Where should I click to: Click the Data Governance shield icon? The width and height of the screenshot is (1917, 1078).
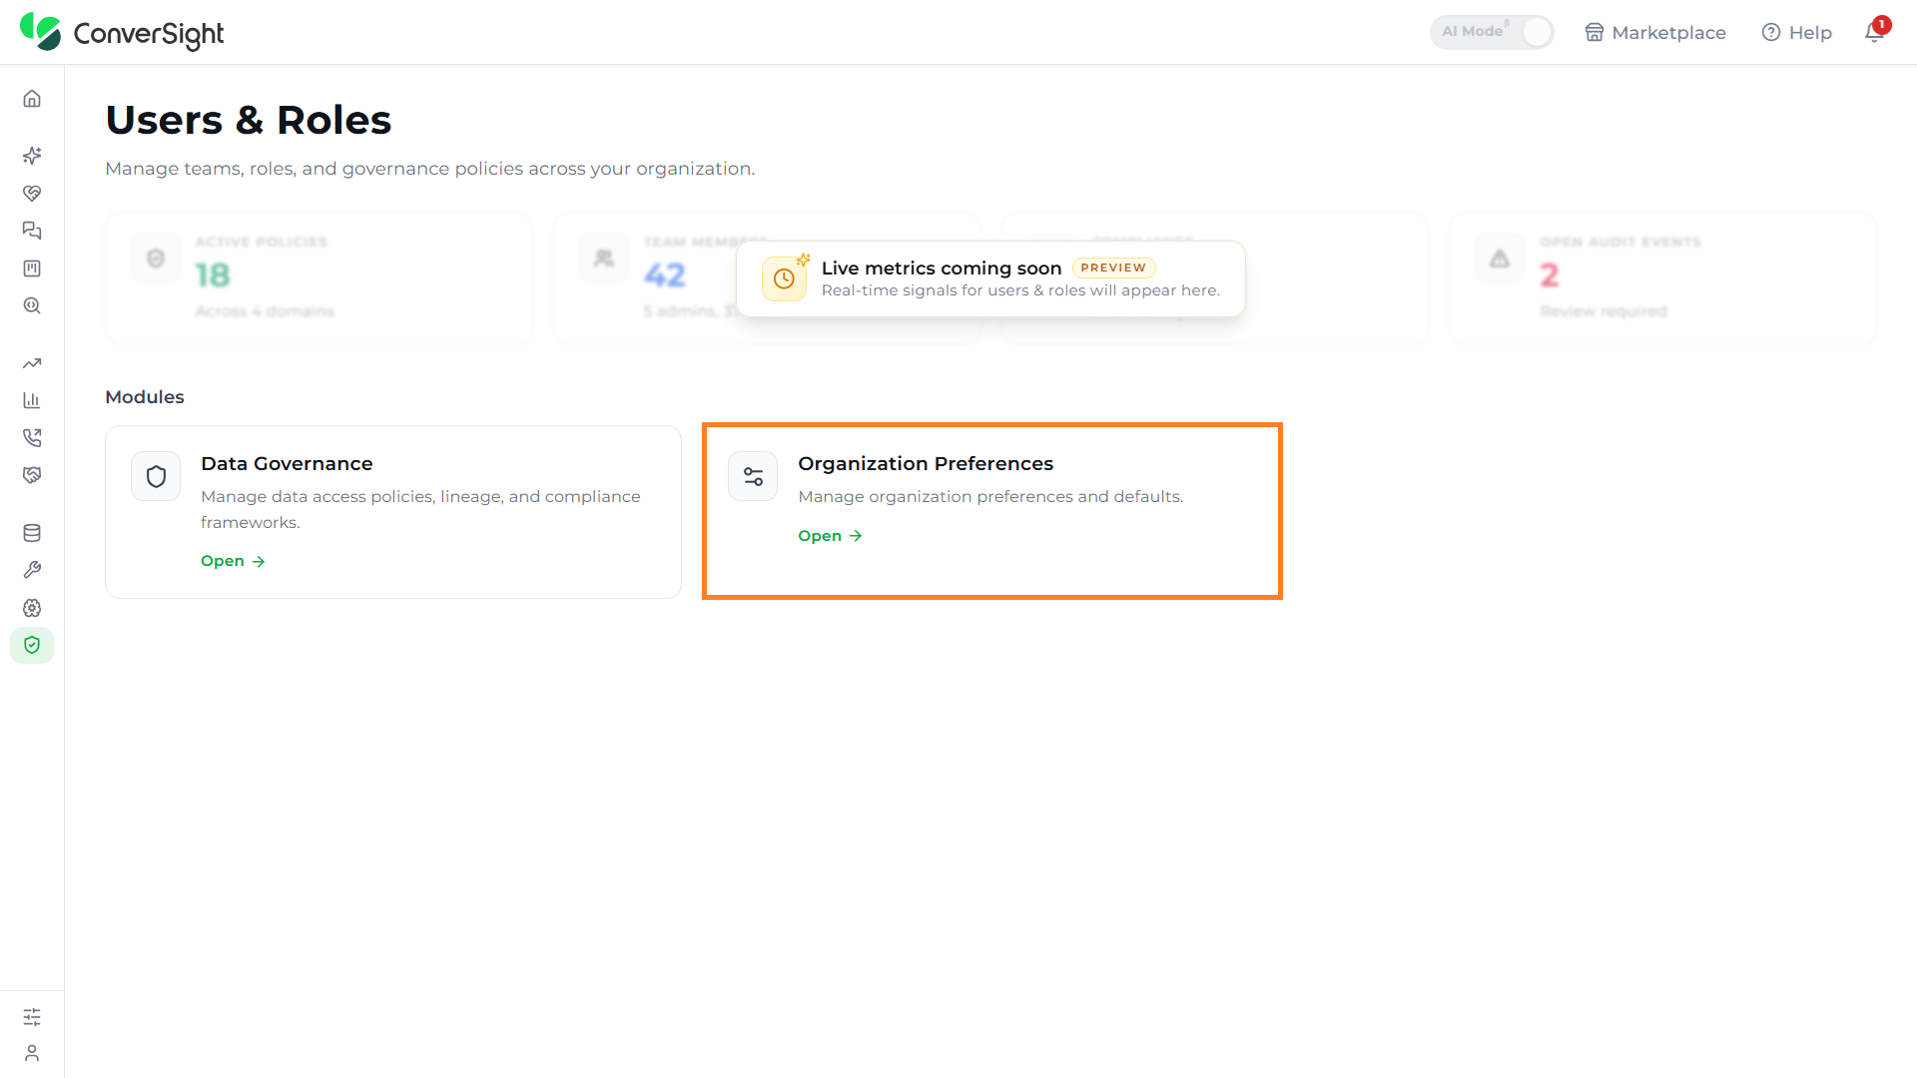(x=156, y=476)
